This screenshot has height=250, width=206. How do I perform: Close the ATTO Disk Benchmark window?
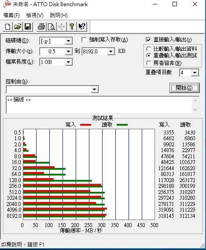pyautogui.click(x=195, y=4)
